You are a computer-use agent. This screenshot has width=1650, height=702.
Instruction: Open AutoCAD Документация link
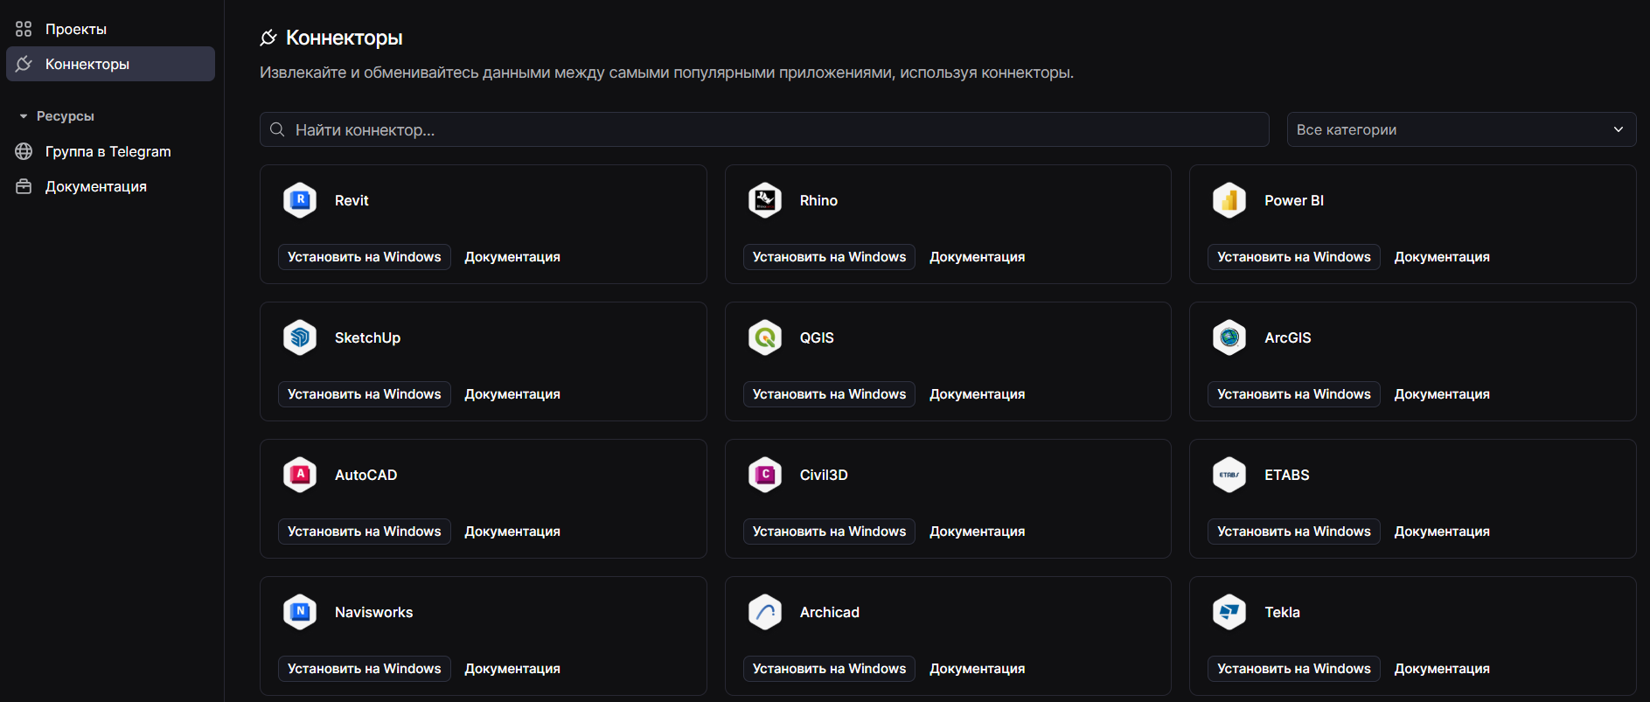click(512, 532)
